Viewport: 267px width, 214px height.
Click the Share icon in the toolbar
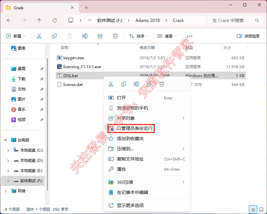pos(100,36)
